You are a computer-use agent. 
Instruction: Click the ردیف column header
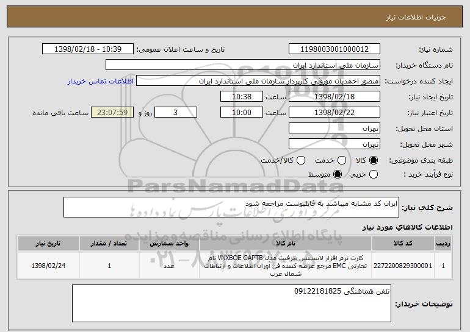tap(443, 244)
